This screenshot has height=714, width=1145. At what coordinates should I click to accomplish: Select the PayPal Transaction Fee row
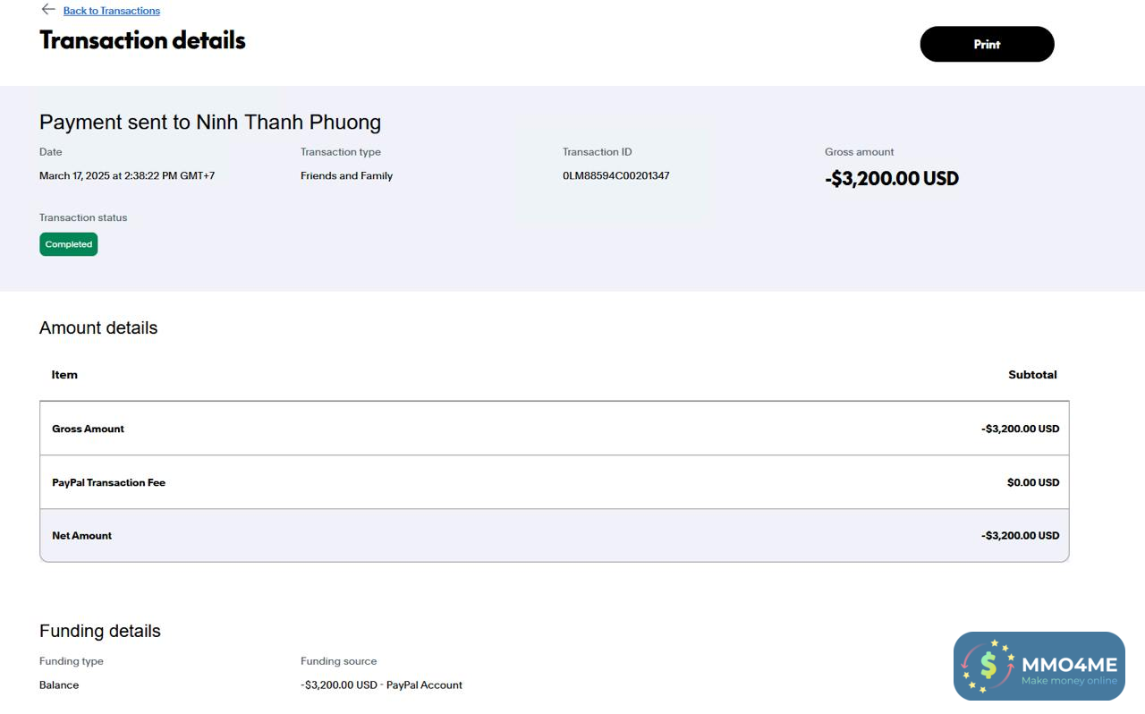coord(554,482)
